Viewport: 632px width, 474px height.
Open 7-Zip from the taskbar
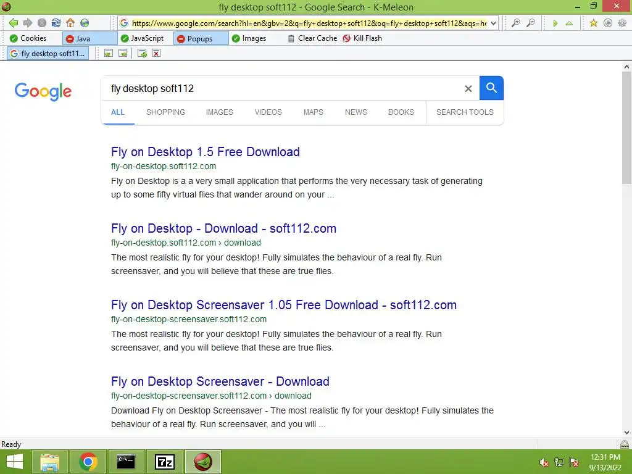pyautogui.click(x=164, y=462)
